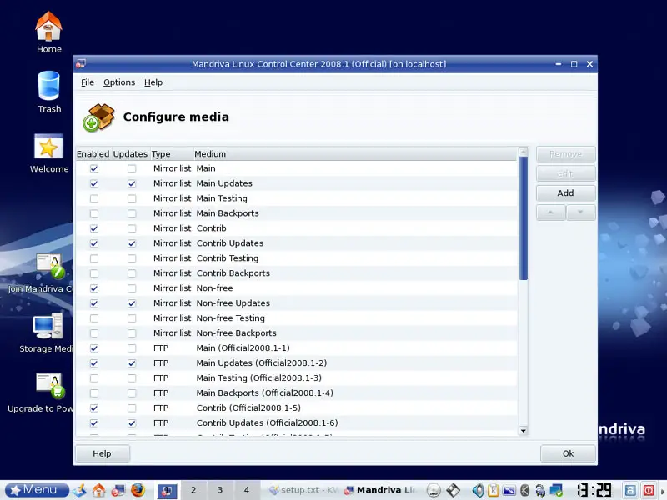Image resolution: width=667 pixels, height=500 pixels.
Task: Move medium down with arrow button
Action: click(x=580, y=212)
